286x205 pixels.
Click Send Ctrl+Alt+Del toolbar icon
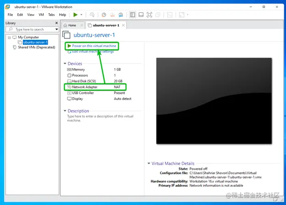[x=92, y=15]
